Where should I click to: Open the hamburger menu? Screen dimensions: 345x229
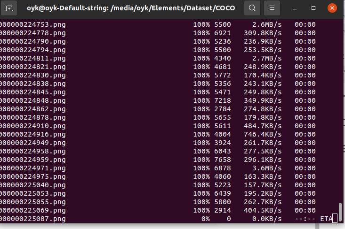[272, 8]
